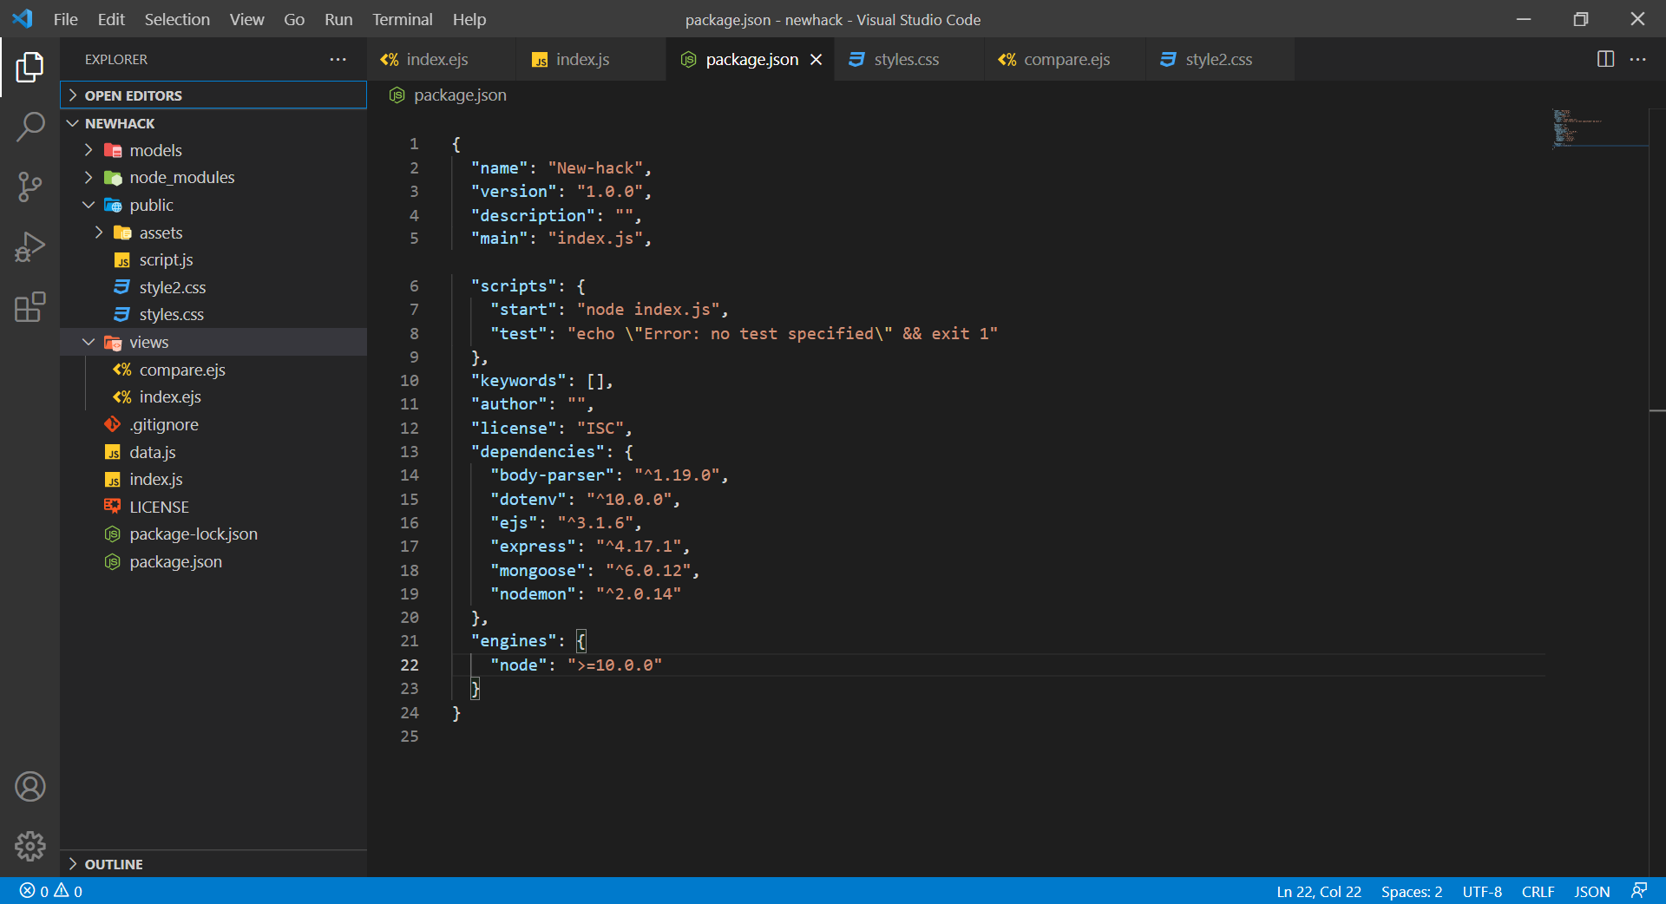Open the Search view in activity bar
The image size is (1666, 904).
[30, 127]
